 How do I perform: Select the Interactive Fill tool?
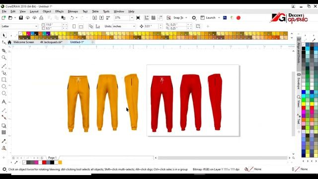point(4,148)
